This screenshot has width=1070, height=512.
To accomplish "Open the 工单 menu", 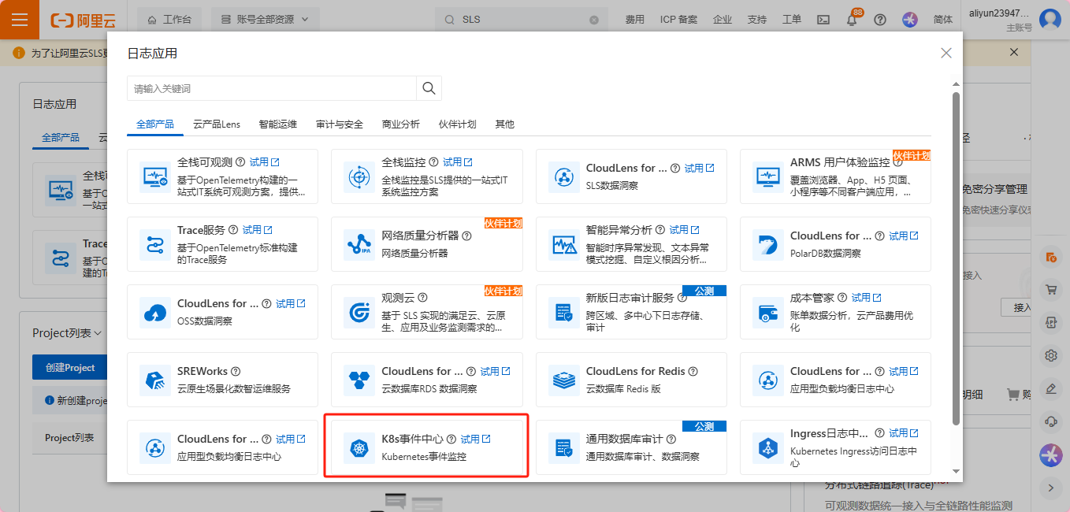I will [x=792, y=20].
